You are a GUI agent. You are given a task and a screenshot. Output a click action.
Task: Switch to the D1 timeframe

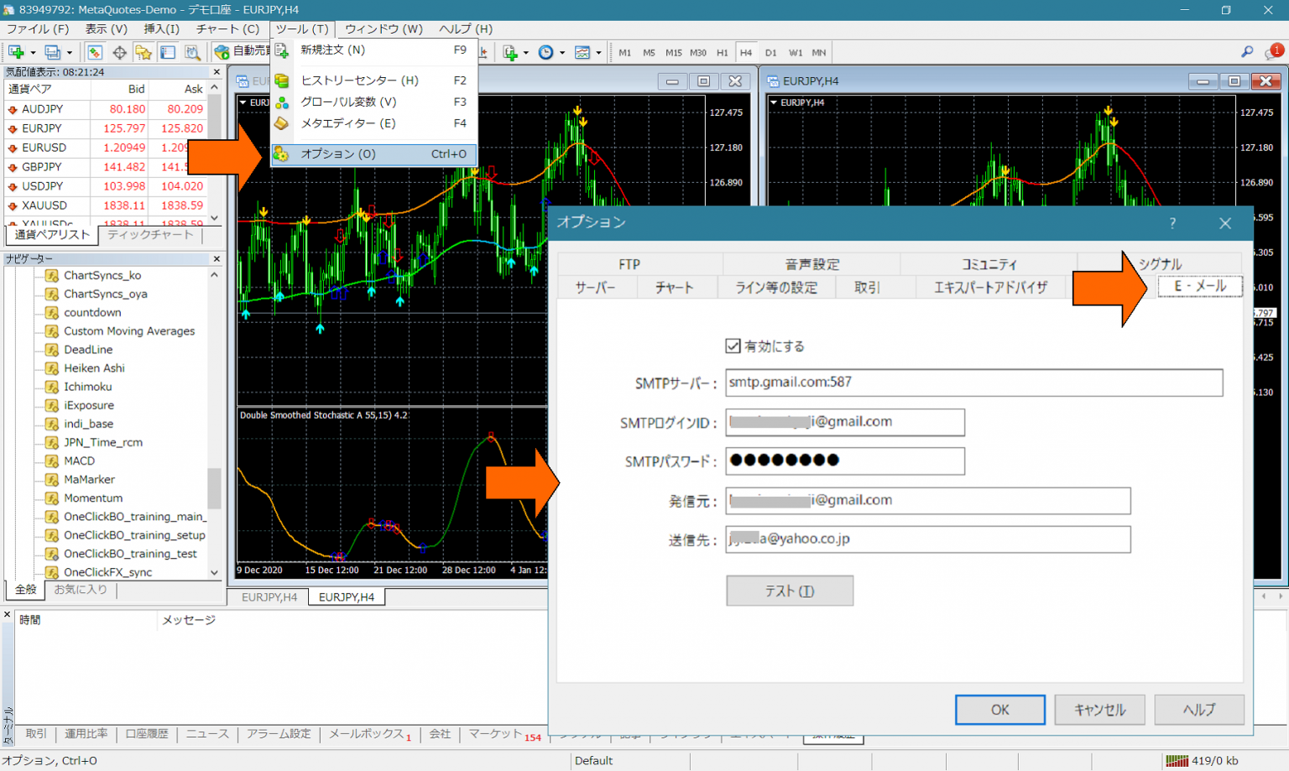pyautogui.click(x=770, y=52)
